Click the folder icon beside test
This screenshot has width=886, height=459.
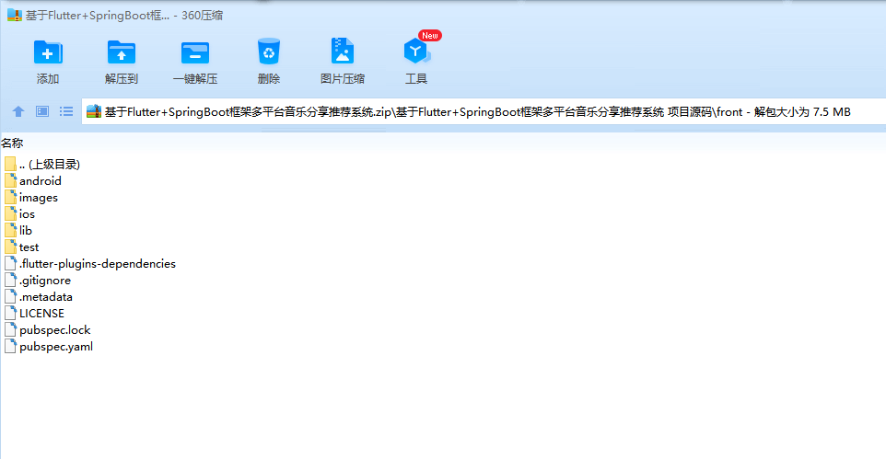(10, 247)
